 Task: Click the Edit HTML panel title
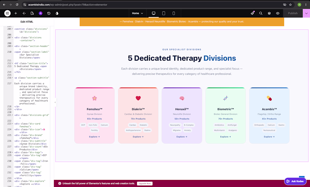click(x=27, y=22)
